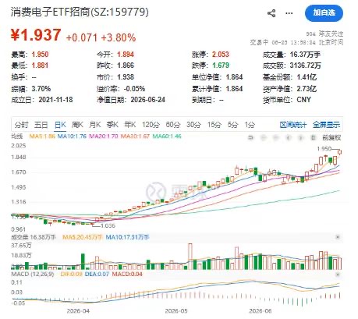
Task: Click the 加自选 add-to-watchlist button
Action: point(324,12)
